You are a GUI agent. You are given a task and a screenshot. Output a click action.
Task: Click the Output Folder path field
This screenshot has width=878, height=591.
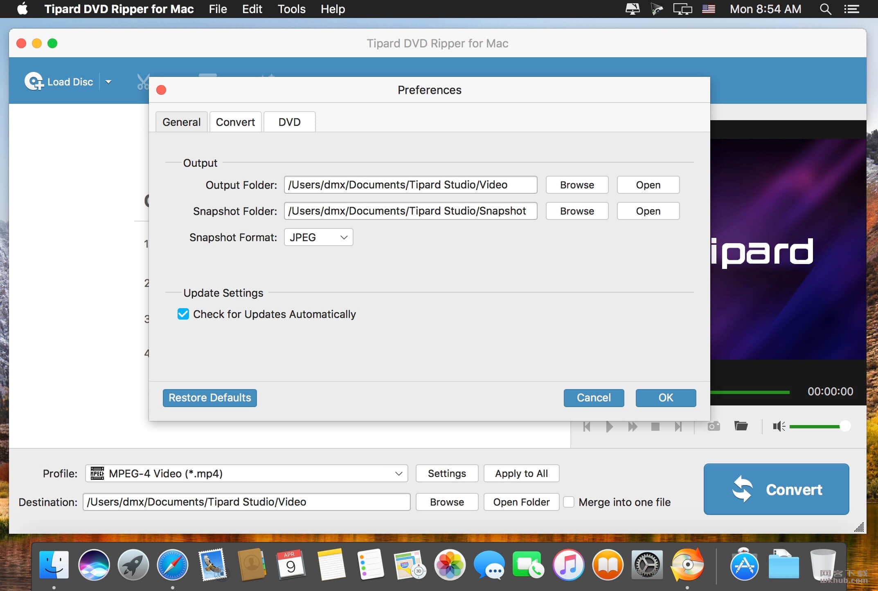coord(410,185)
